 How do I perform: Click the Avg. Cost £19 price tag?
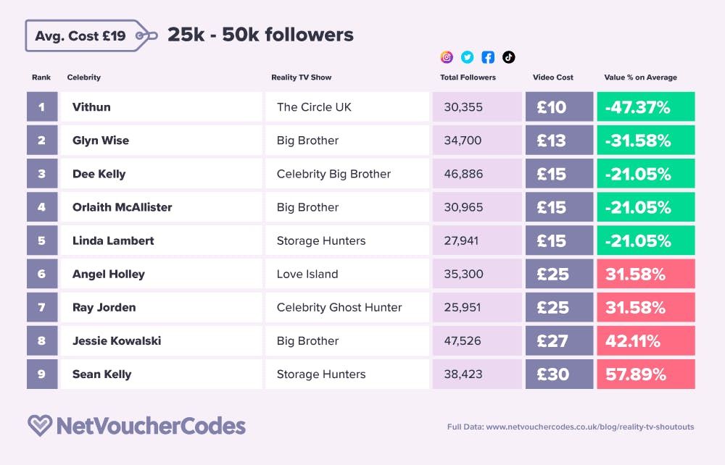[x=91, y=35]
